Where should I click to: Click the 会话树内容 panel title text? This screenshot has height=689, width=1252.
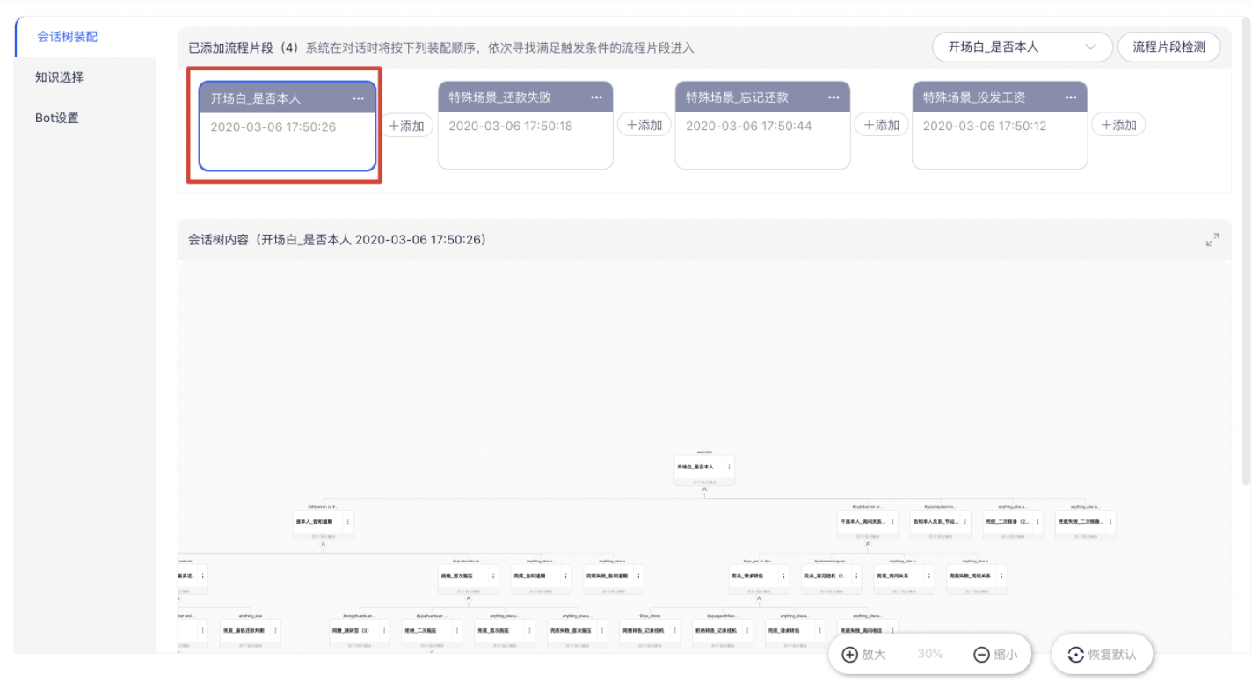click(x=338, y=239)
